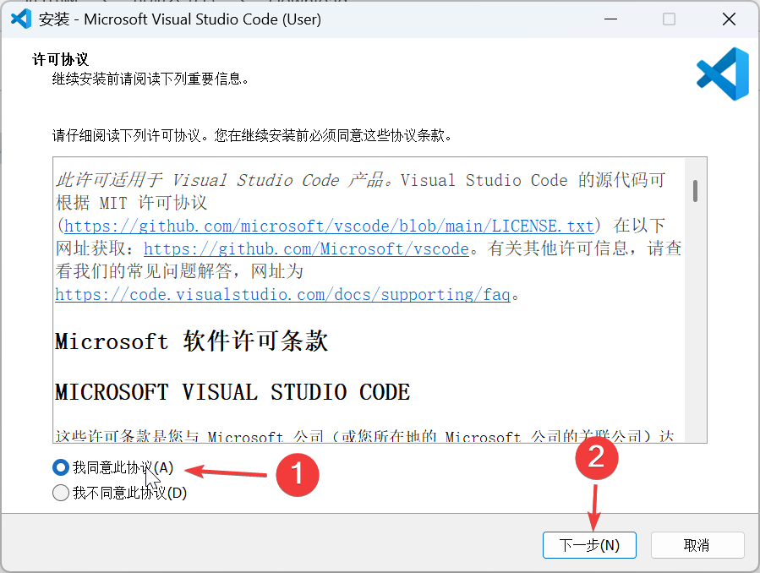Screen dimensions: 760x573
Task: Minimize the installer window
Action: click(x=610, y=19)
